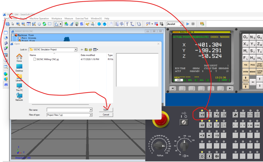The width and height of the screenshot is (263, 162).
Task: Click the Cancel button in the dialog
Action: click(106, 115)
